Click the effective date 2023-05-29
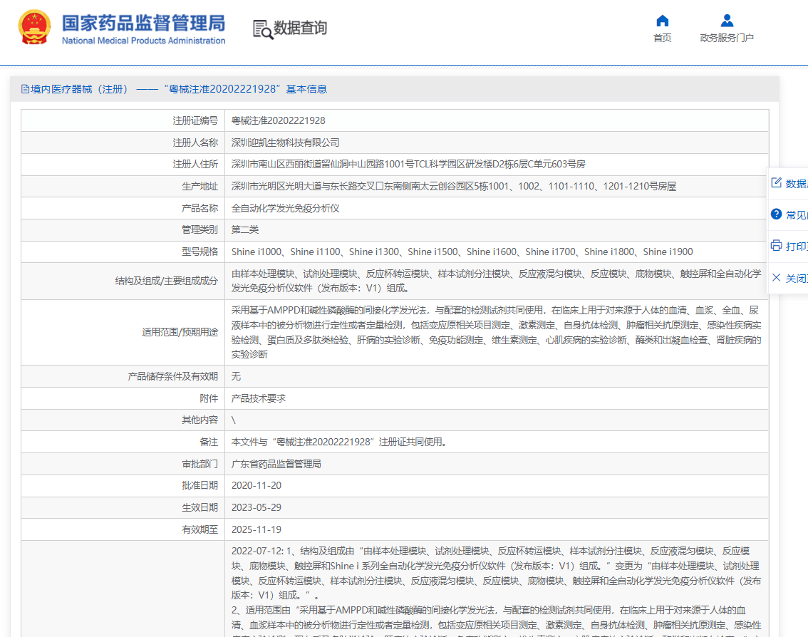 click(x=256, y=507)
